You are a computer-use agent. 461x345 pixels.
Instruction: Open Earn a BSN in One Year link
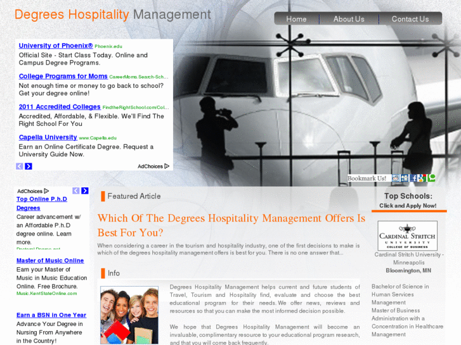click(51, 315)
